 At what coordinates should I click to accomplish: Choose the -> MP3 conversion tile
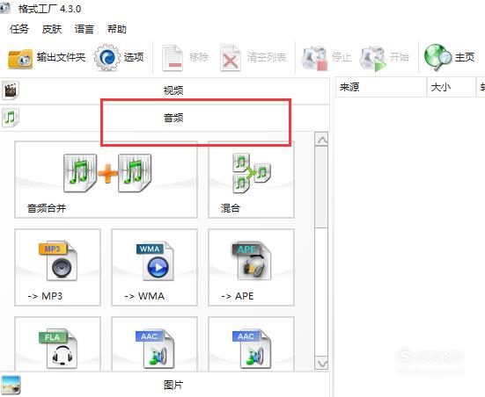(57, 267)
